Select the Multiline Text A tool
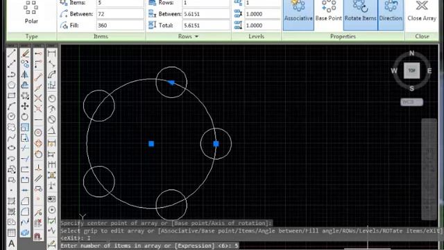Viewport: 444px width, 250px height. click(11, 243)
